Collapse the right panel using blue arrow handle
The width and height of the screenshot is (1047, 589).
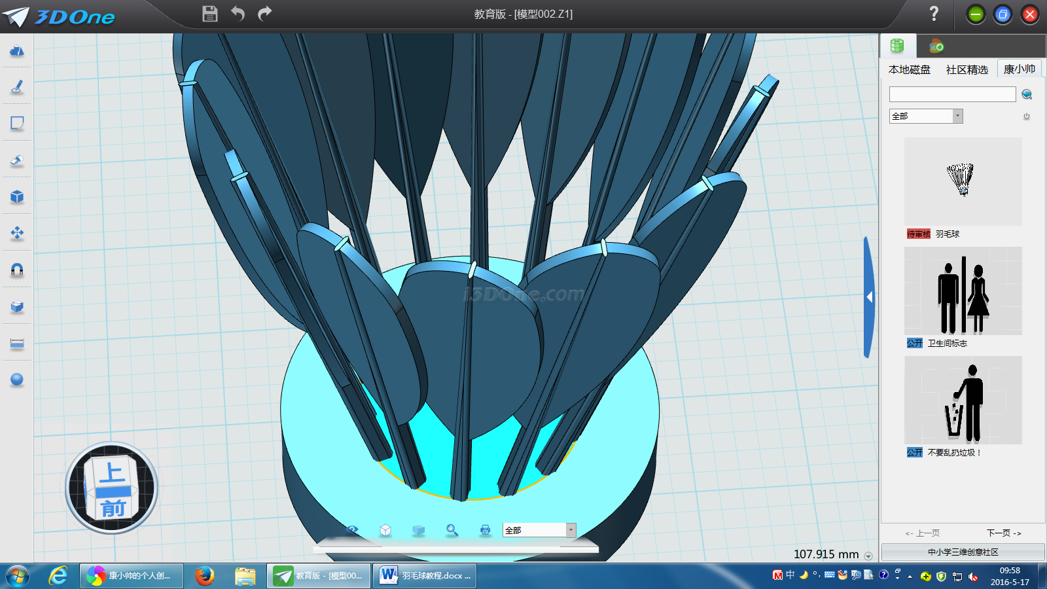[x=869, y=297]
